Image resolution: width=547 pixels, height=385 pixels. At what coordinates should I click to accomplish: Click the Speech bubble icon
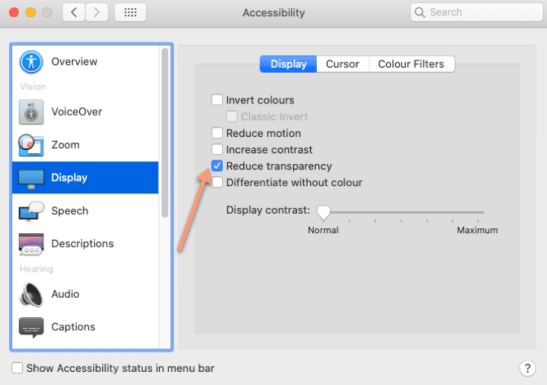point(31,210)
